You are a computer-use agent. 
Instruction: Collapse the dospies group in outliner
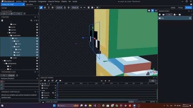pyautogui.click(x=3, y=61)
